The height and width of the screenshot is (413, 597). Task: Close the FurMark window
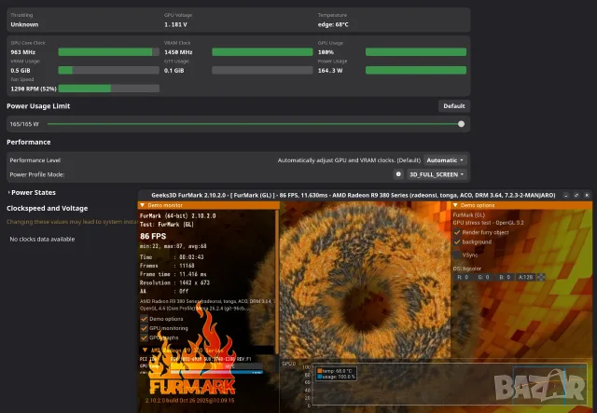coord(587,195)
